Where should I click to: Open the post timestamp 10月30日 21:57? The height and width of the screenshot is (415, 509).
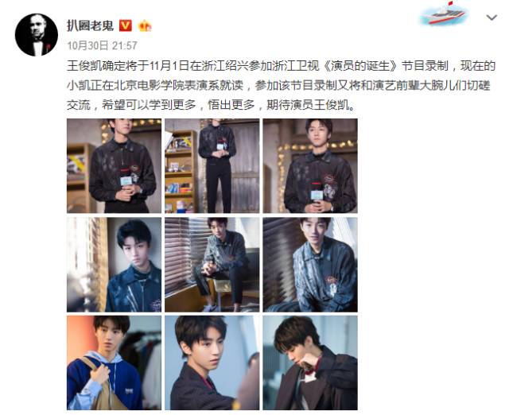(102, 45)
